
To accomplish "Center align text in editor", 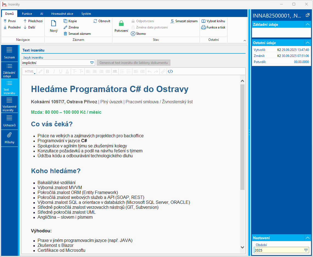I will pos(95,72).
